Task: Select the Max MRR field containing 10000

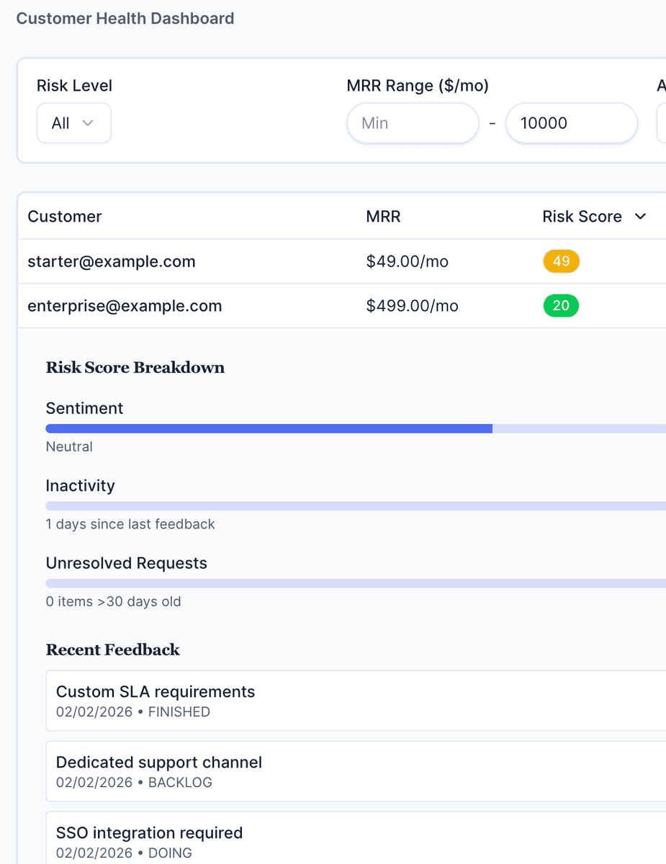Action: click(571, 122)
